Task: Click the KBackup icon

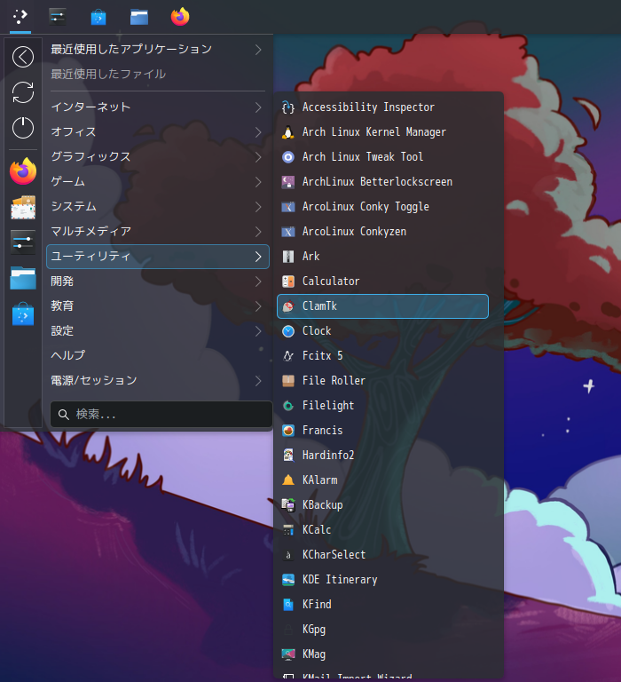Action: [288, 505]
